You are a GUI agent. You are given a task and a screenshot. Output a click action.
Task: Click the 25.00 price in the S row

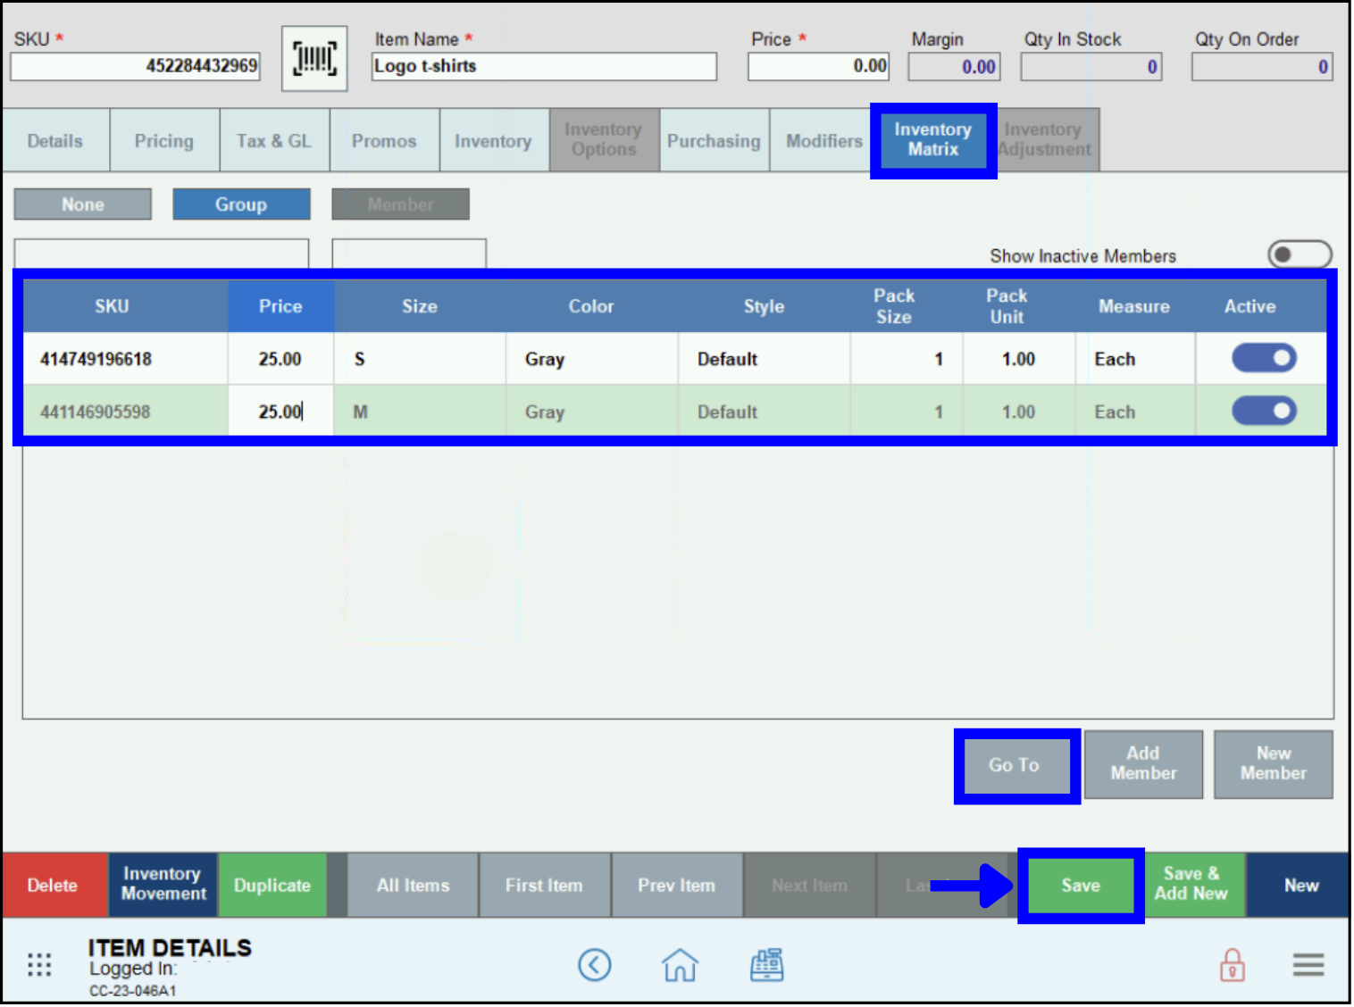point(280,359)
